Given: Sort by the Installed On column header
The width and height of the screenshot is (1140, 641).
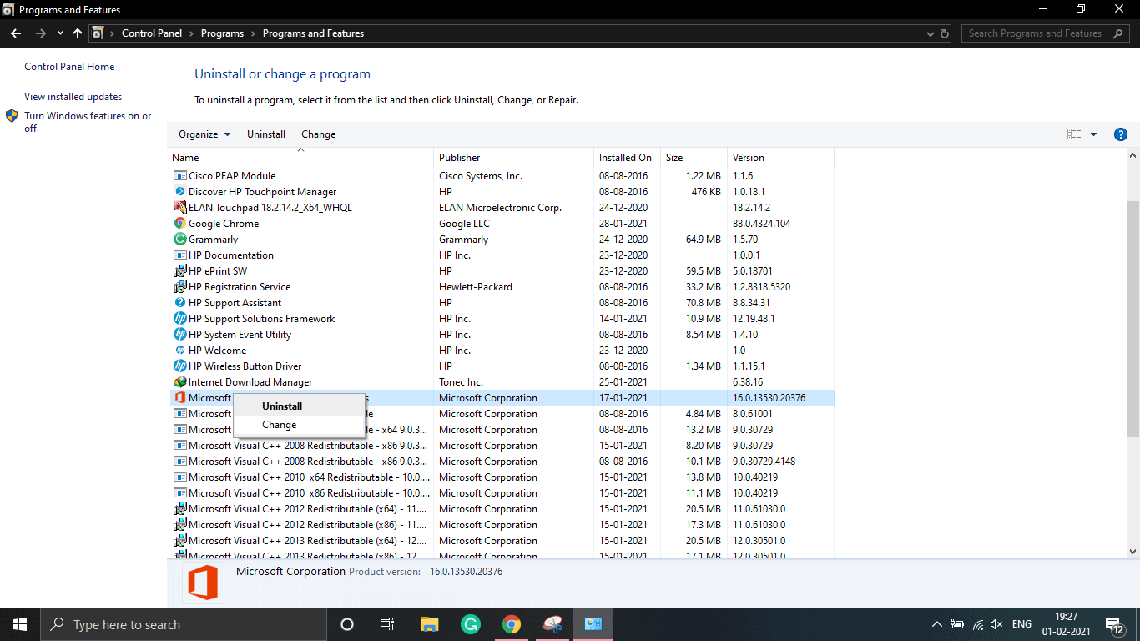Looking at the screenshot, I should [x=627, y=158].
